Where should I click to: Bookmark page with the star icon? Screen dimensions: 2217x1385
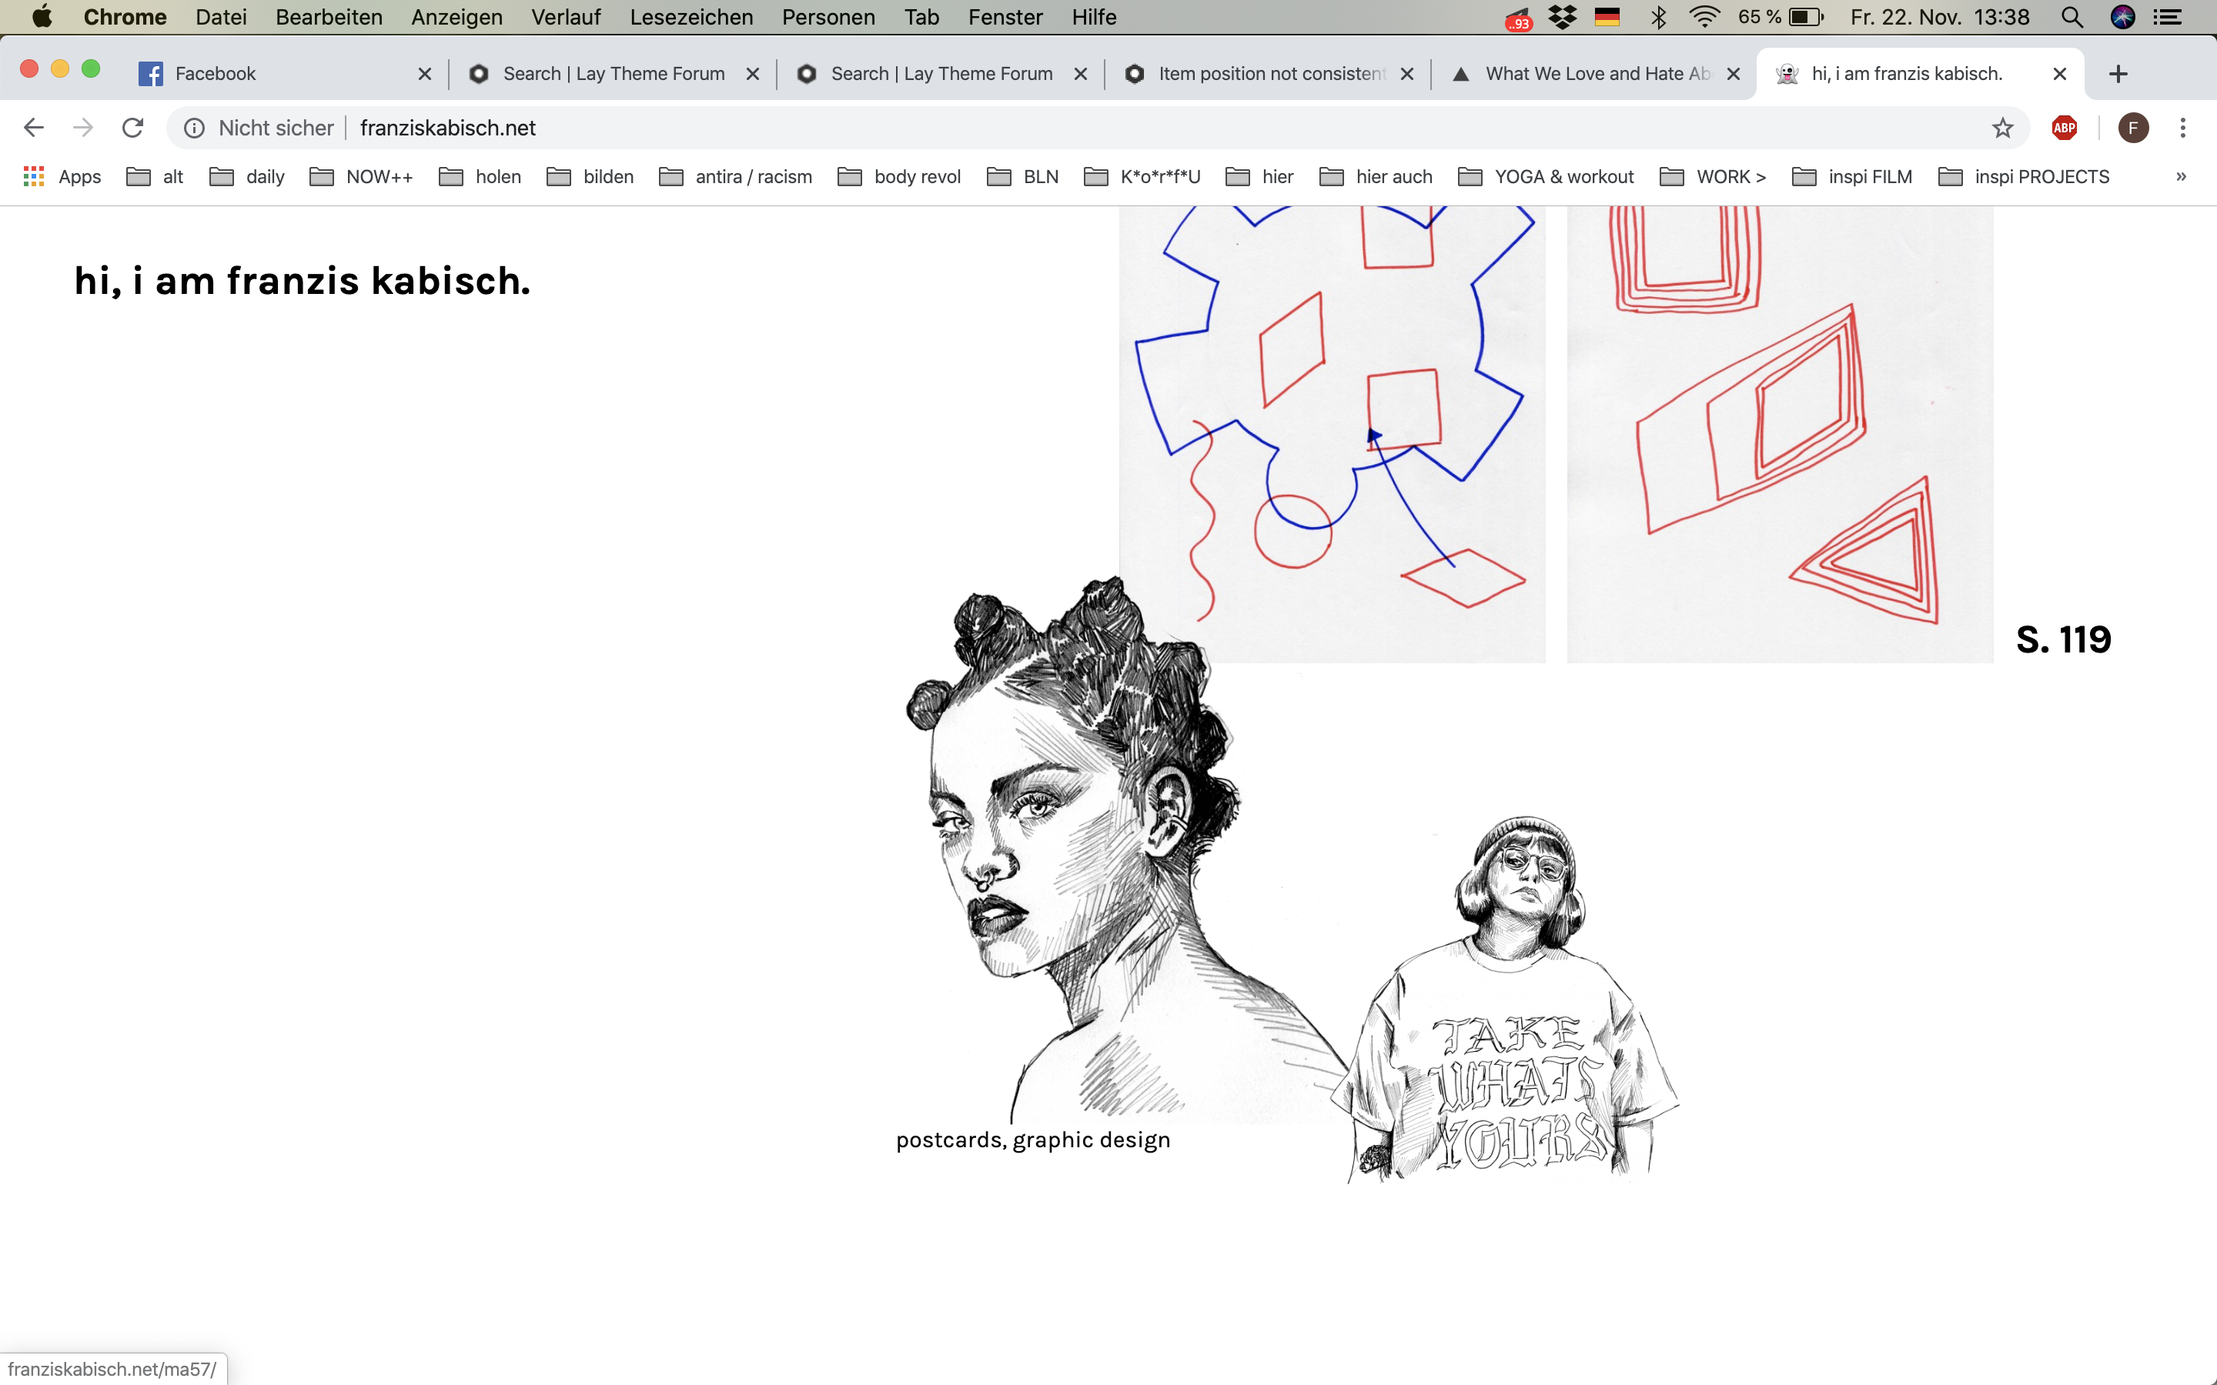pyautogui.click(x=2003, y=127)
